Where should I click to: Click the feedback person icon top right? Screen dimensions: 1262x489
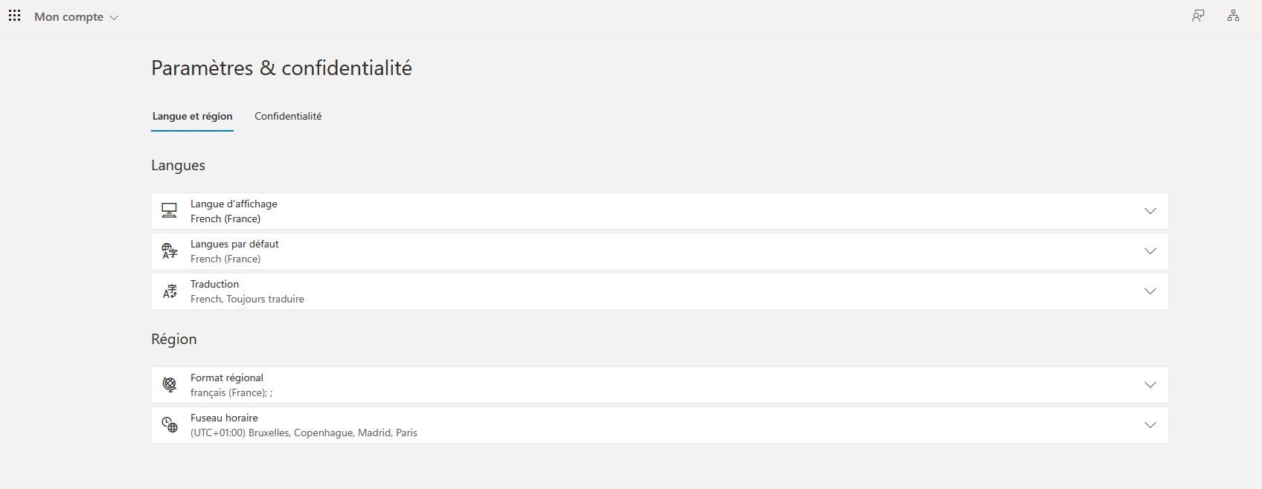pos(1198,16)
